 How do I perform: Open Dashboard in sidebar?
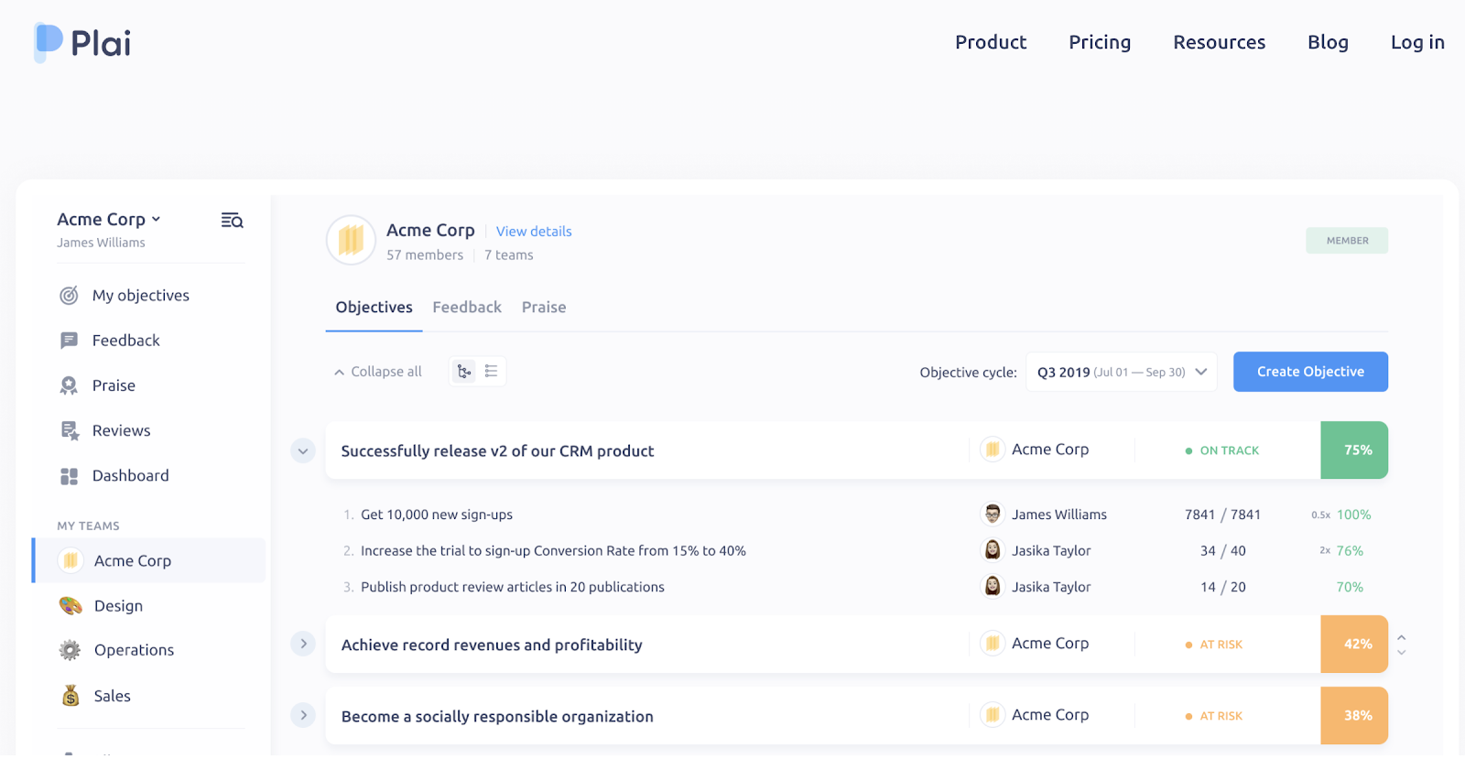coord(130,476)
